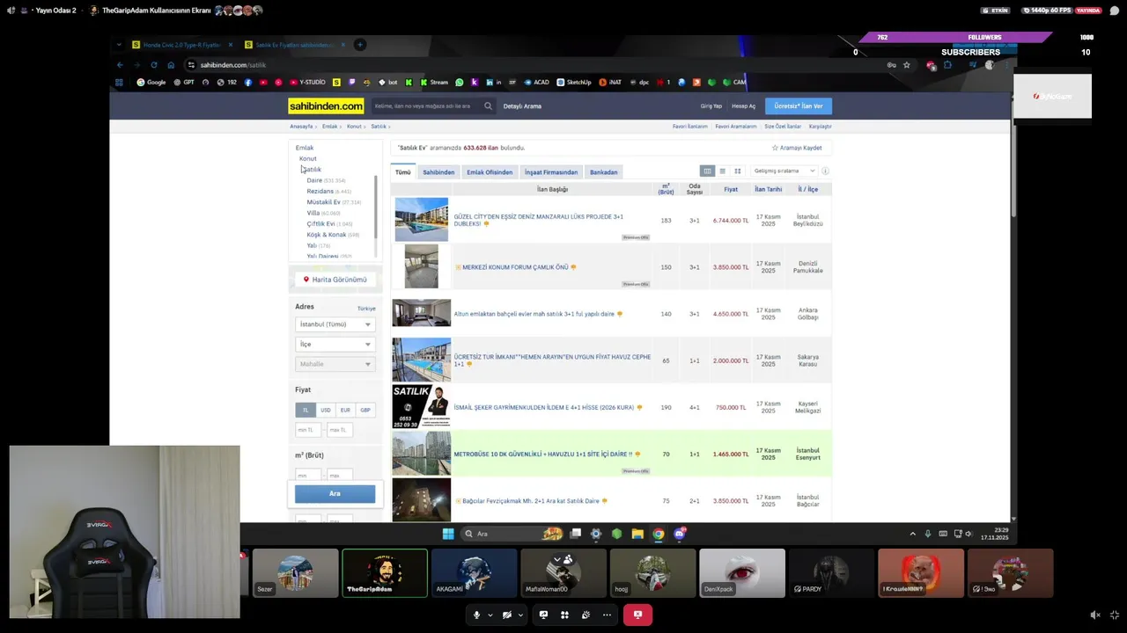Screen dimensions: 1127x633
Task: Switch to the grid view icon
Action: [x=738, y=171]
